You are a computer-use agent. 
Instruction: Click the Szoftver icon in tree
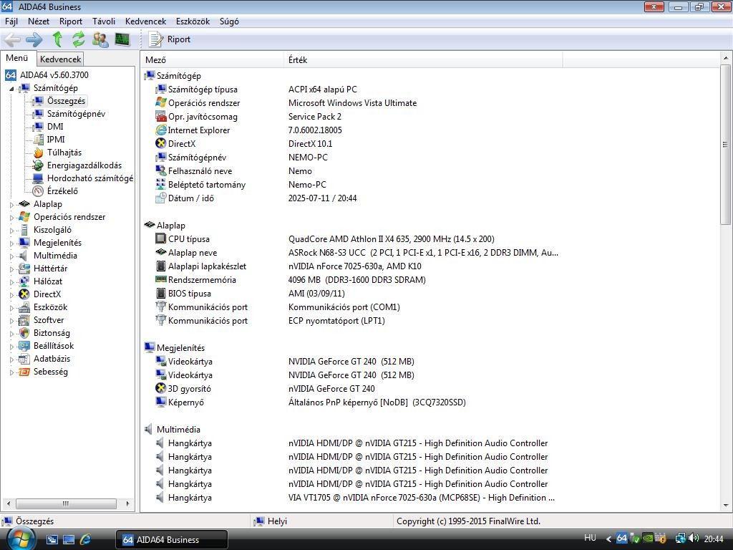click(24, 320)
